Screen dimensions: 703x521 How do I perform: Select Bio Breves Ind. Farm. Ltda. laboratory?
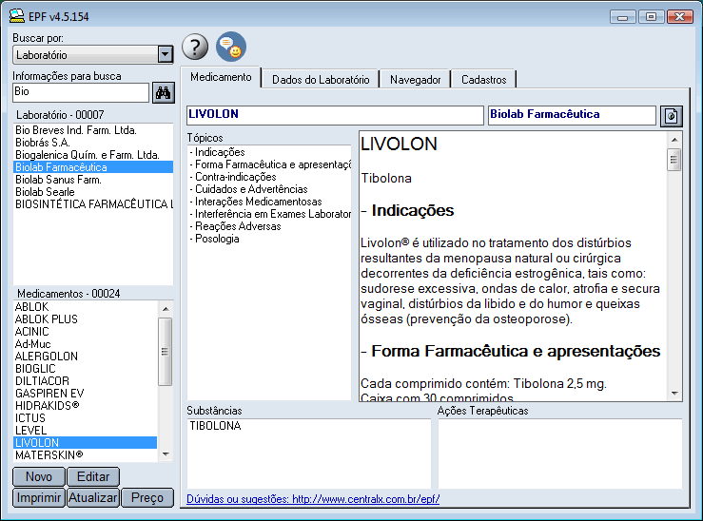(93, 130)
